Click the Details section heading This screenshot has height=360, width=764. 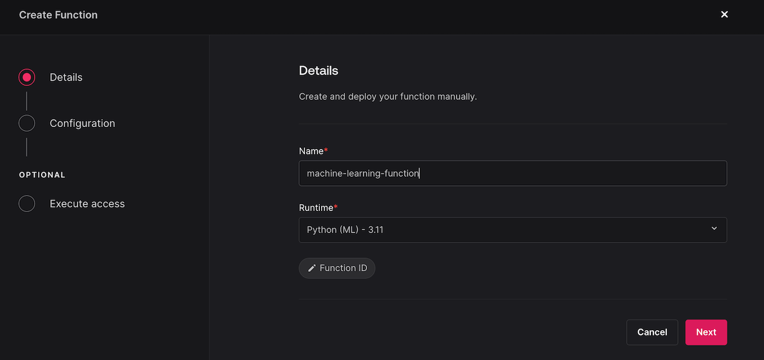tap(318, 71)
